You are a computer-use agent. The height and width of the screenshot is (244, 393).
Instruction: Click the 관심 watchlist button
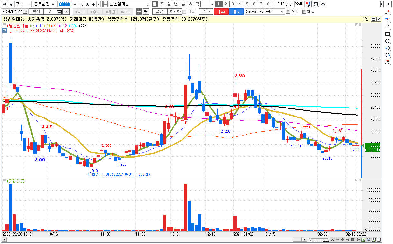(36, 12)
